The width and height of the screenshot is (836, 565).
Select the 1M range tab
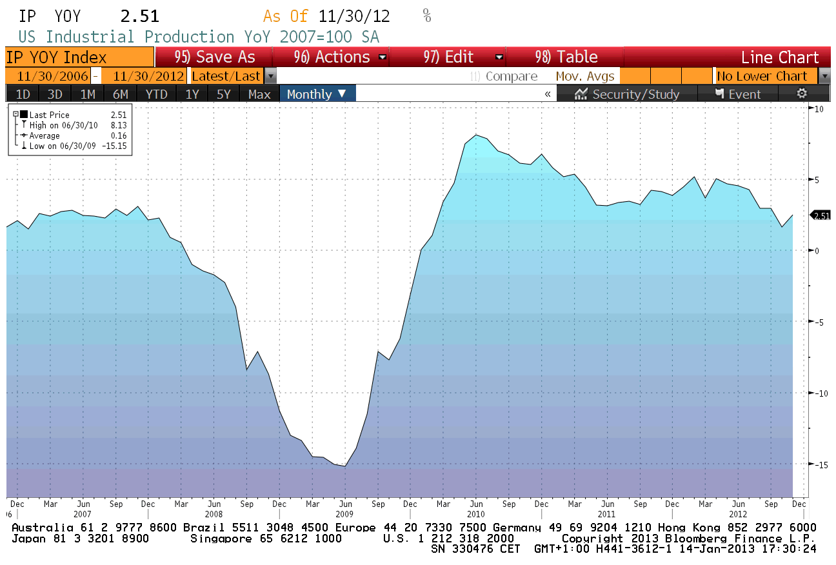click(88, 94)
